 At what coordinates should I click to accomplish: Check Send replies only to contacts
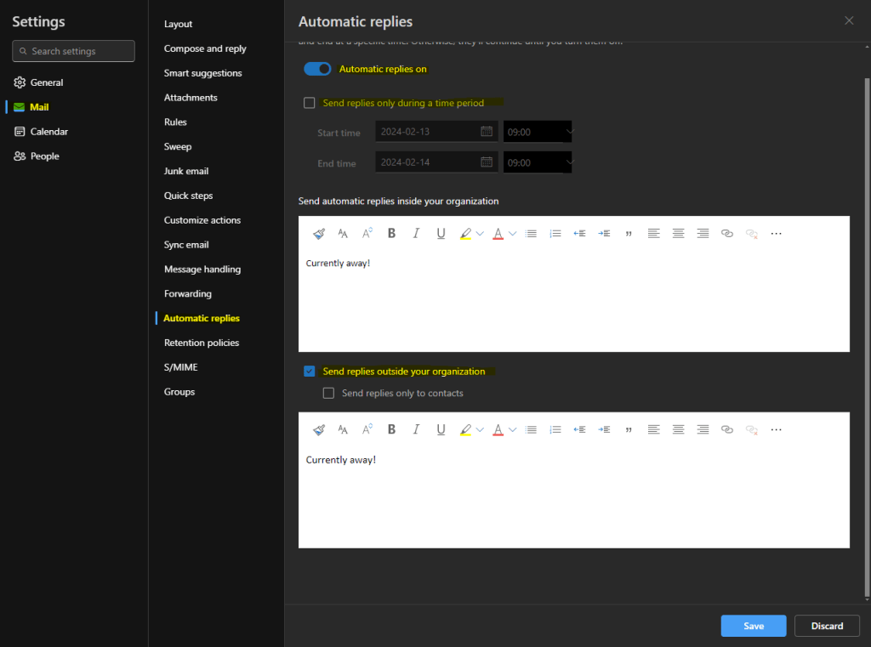pyautogui.click(x=328, y=393)
